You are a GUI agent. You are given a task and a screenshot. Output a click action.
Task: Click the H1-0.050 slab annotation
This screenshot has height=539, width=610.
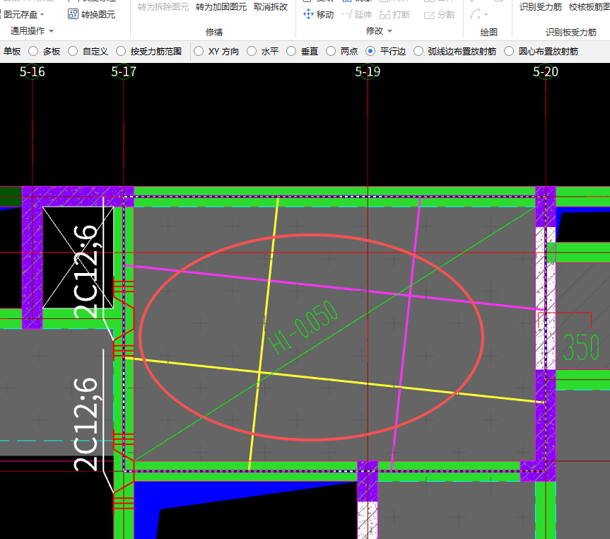(x=303, y=327)
